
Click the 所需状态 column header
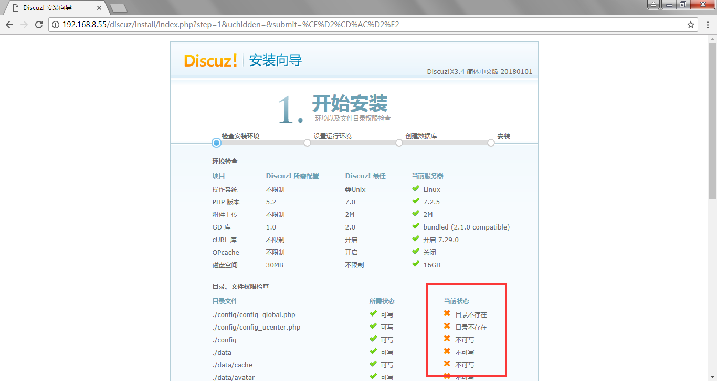tap(382, 301)
